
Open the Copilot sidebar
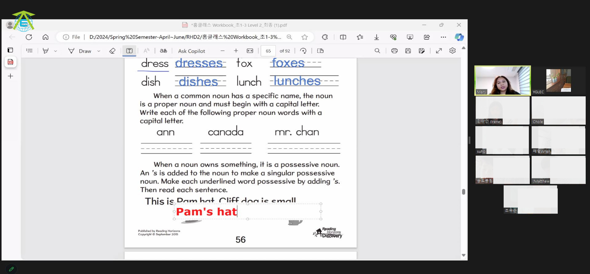pyautogui.click(x=459, y=37)
